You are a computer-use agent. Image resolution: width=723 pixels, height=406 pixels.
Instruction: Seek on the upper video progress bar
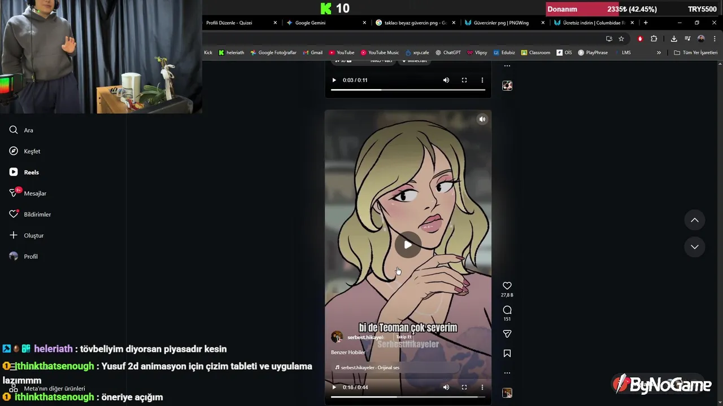click(408, 90)
